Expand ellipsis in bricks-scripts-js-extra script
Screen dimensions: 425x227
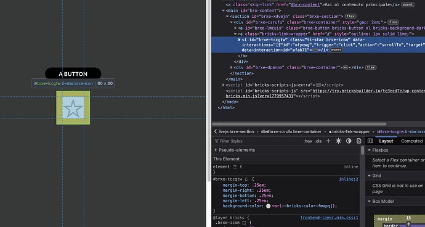318,85
